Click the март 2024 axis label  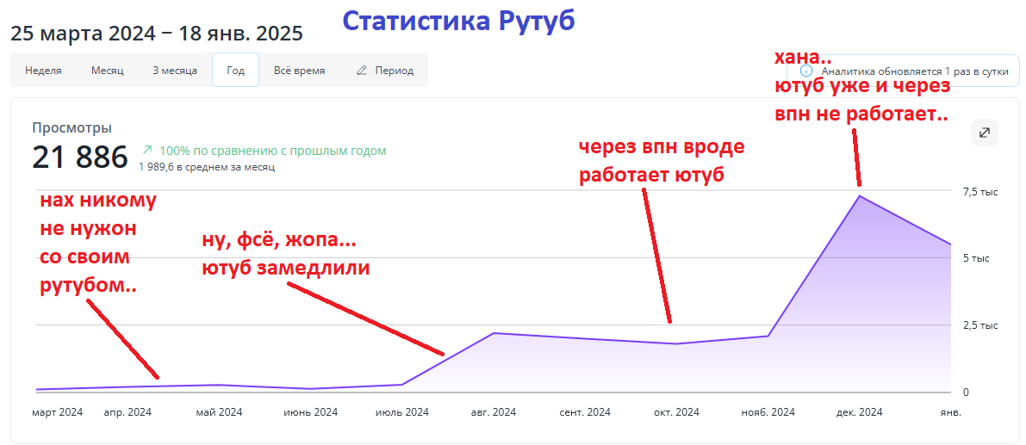tap(58, 412)
